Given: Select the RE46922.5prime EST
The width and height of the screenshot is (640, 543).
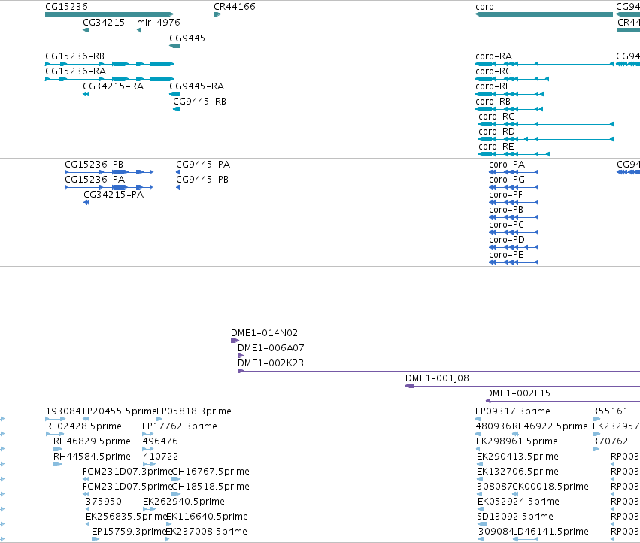Looking at the screenshot, I should [515, 434].
